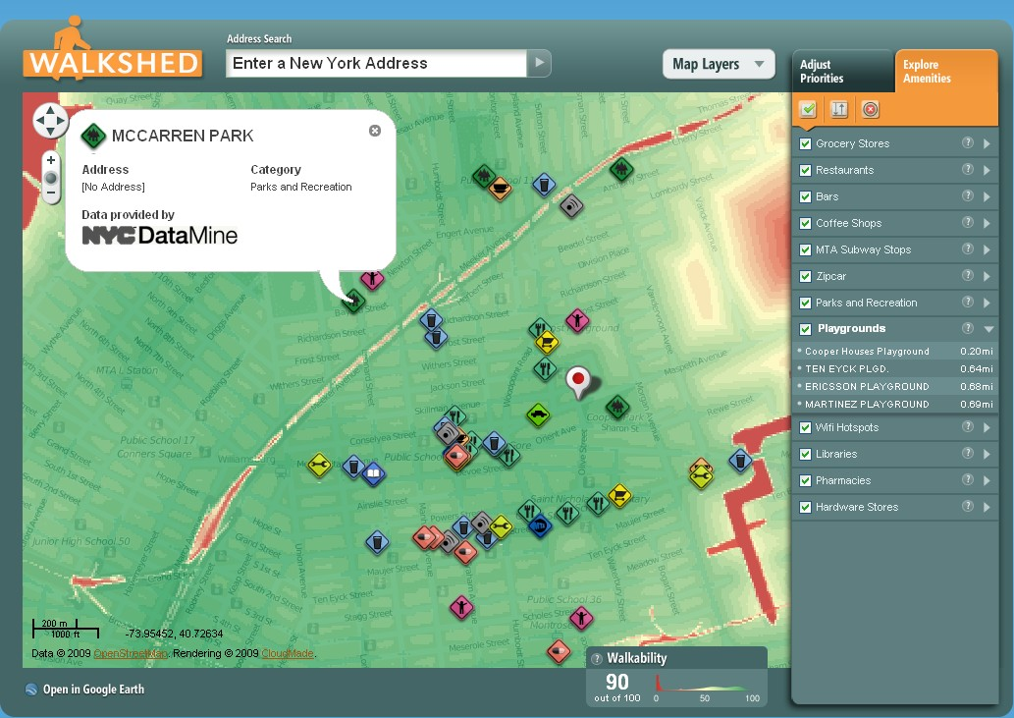Show help for Parks and Recreation
Viewport: 1014px width, 718px height.
[x=968, y=302]
